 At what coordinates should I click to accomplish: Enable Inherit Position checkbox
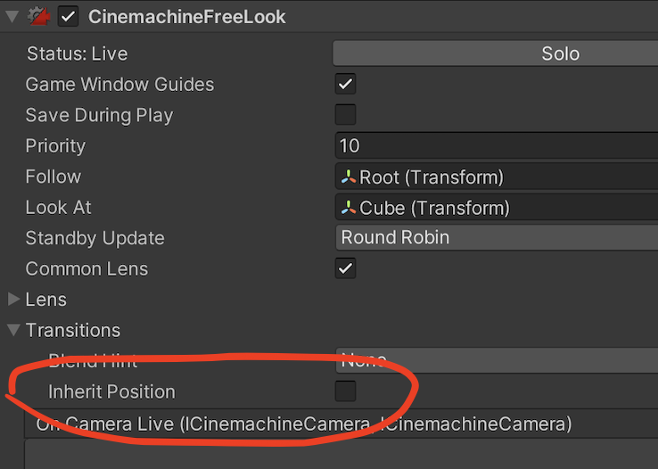coord(345,391)
